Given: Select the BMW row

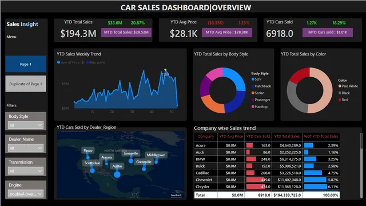Looking at the screenshot, I should coord(267,159).
